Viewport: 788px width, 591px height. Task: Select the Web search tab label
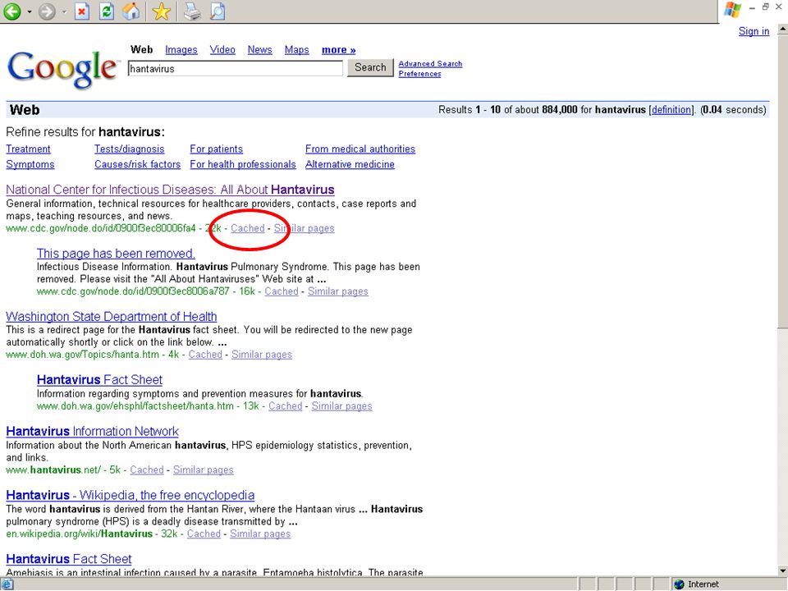[x=141, y=50]
